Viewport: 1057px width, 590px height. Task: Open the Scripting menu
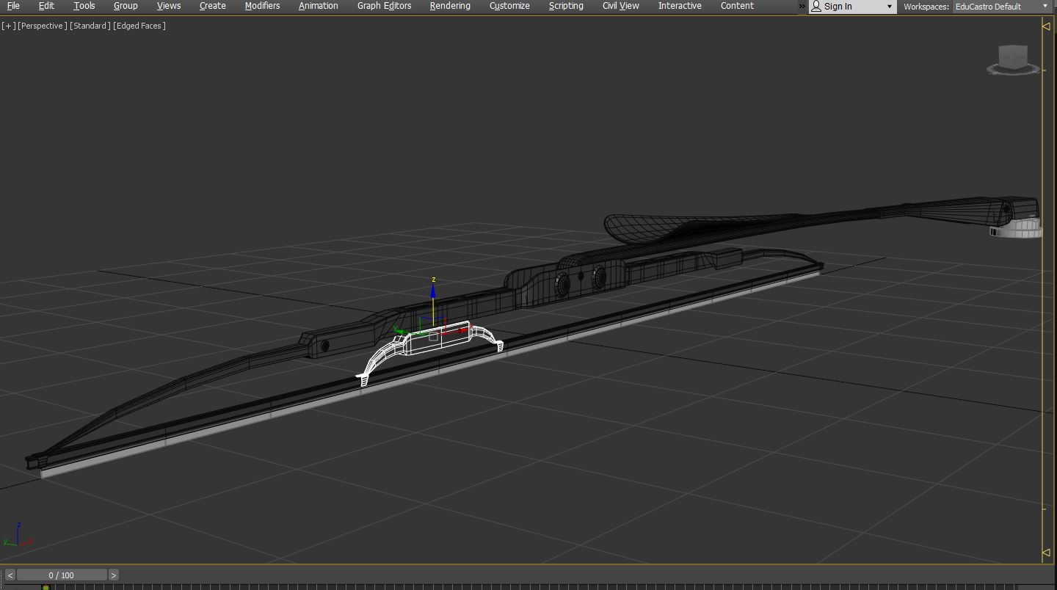tap(566, 6)
